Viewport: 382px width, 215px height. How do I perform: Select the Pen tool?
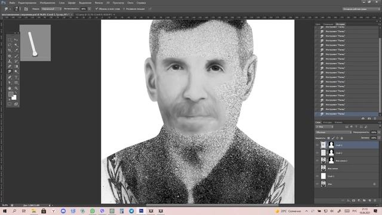coord(10,77)
